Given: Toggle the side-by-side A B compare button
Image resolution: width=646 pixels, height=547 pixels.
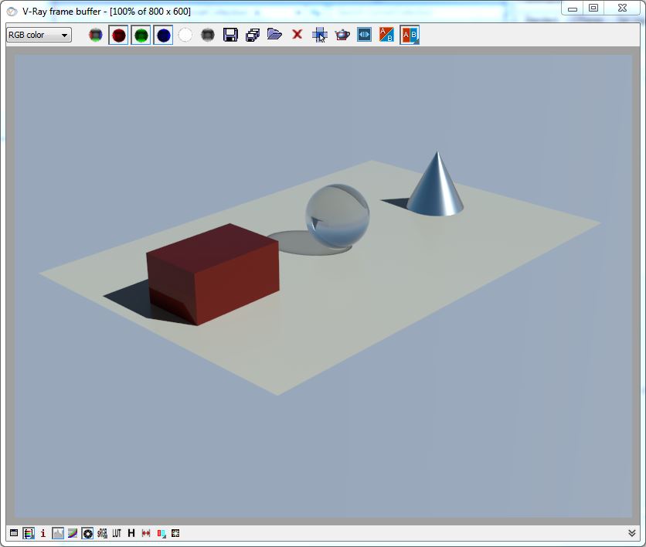Looking at the screenshot, I should coord(410,35).
